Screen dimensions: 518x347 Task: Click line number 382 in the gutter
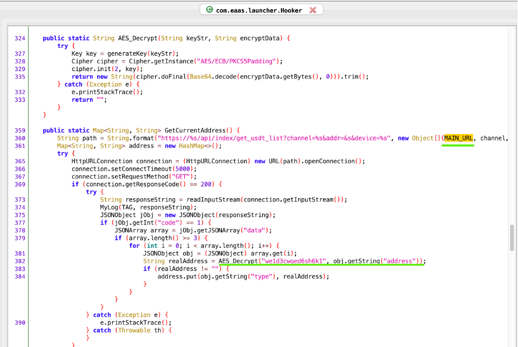click(20, 261)
